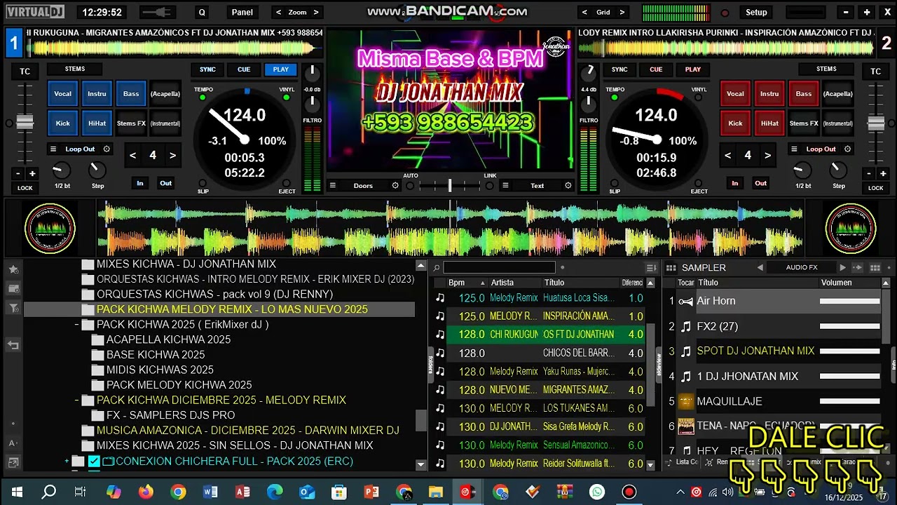Click the Panel button in the top bar

click(242, 12)
